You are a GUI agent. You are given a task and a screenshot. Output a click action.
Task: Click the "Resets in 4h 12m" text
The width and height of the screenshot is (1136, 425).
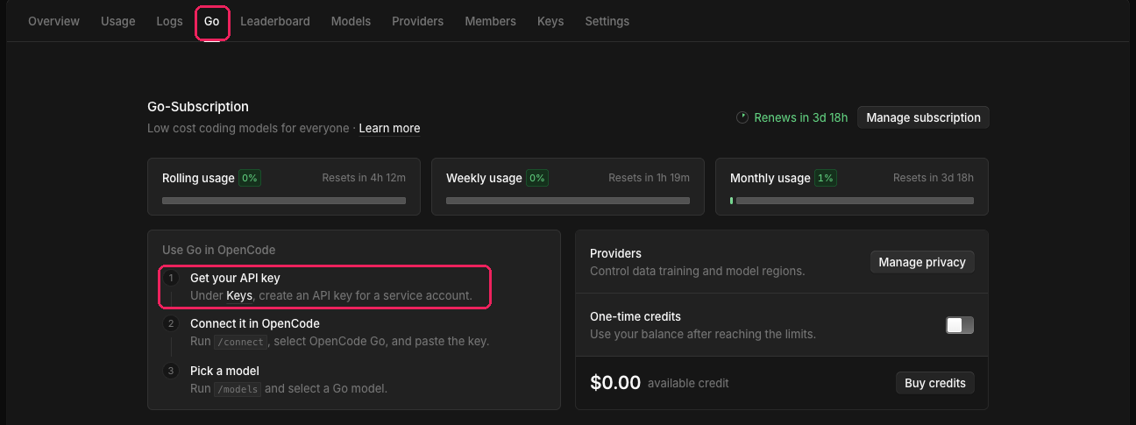click(364, 178)
